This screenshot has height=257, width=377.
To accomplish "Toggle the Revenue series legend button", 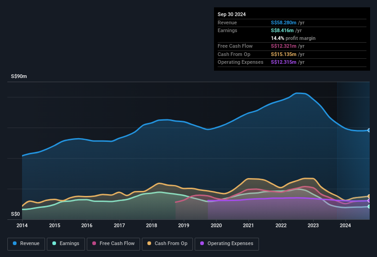I will coord(26,244).
